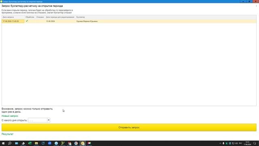The width and height of the screenshot is (259, 146).
Task: Open the volume control in the tray
Action: tap(236, 143)
